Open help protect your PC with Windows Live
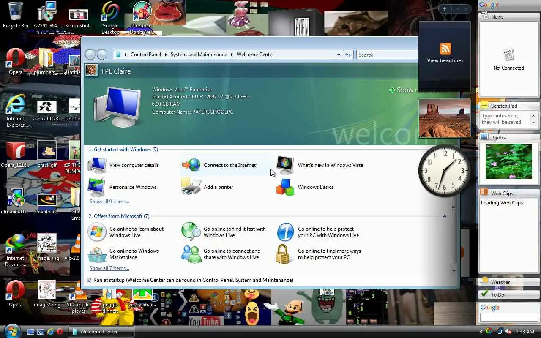 (318, 232)
